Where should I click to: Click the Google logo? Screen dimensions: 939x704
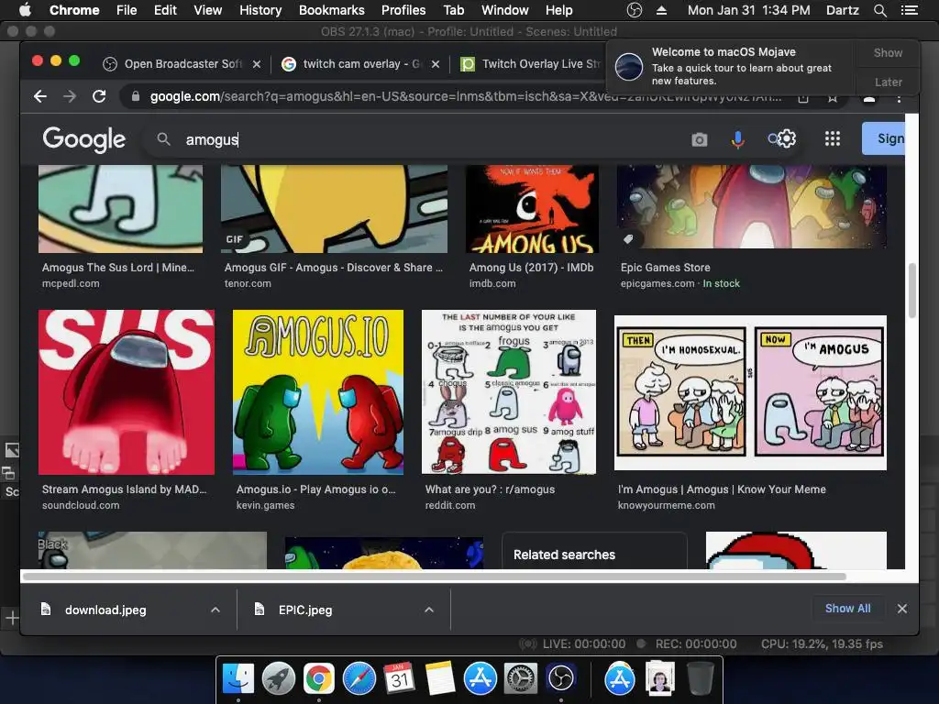[x=83, y=139]
